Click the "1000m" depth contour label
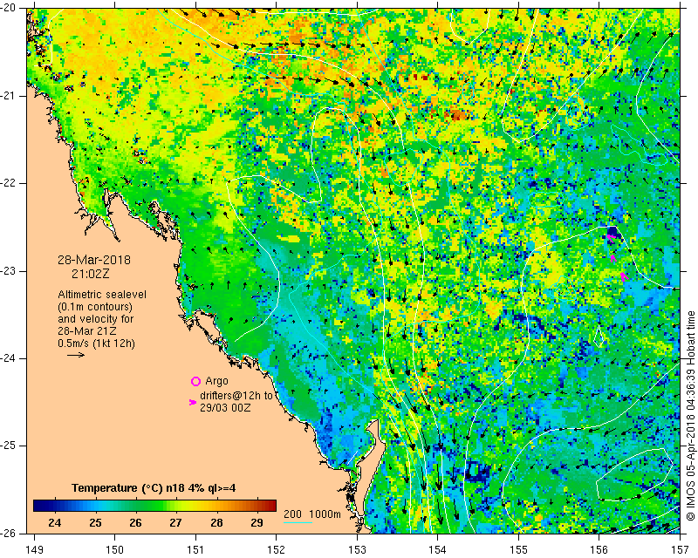Screen dimensions: 698x558 tap(325, 514)
